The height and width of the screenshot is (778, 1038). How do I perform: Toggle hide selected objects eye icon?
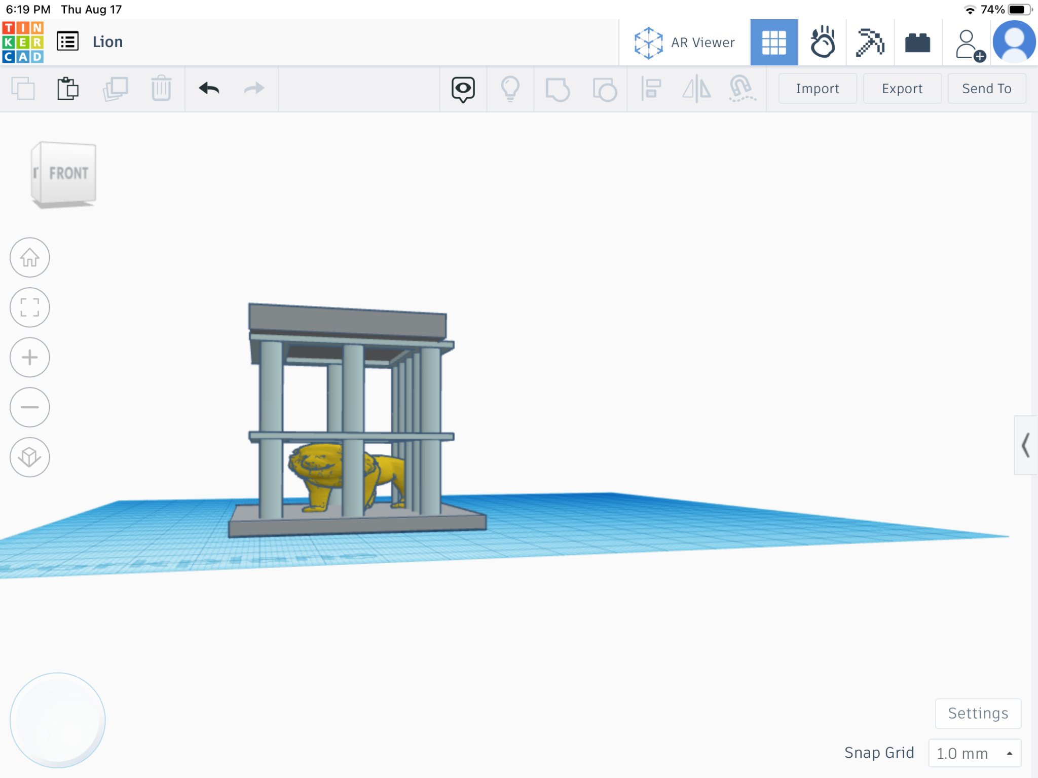[463, 89]
